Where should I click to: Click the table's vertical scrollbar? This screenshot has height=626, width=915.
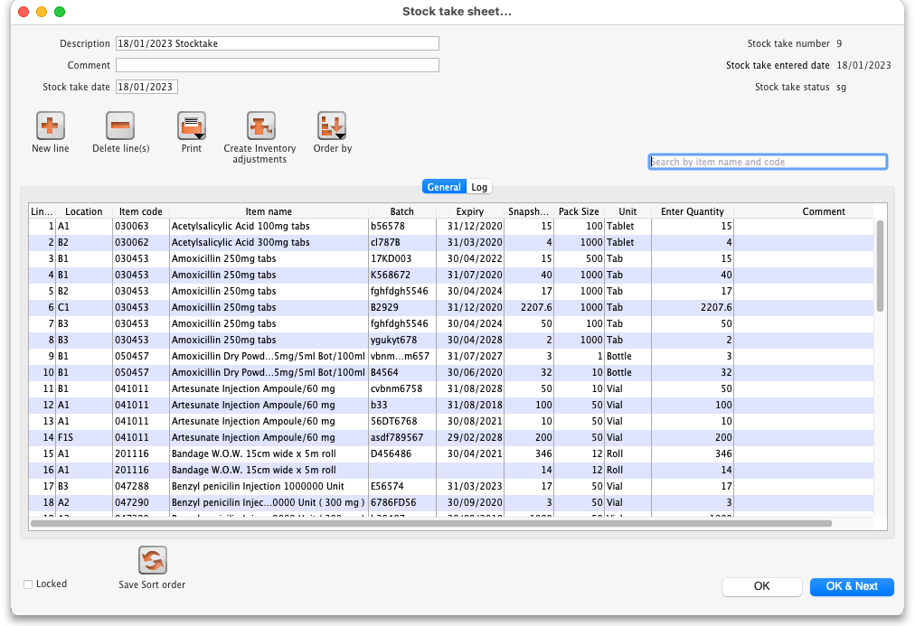click(880, 266)
